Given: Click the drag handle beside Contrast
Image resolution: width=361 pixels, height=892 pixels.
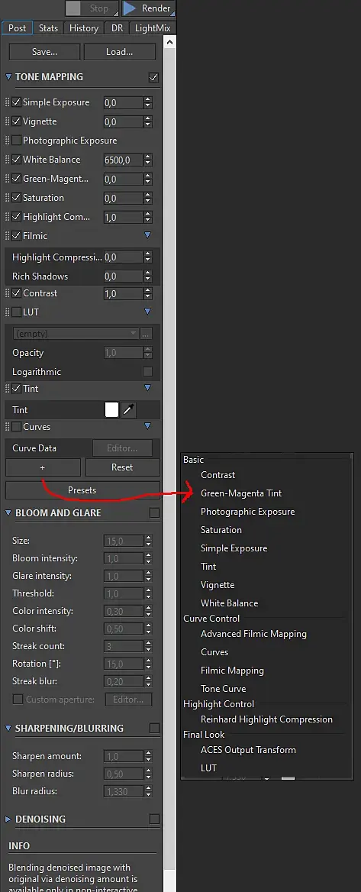Looking at the screenshot, I should point(8,293).
